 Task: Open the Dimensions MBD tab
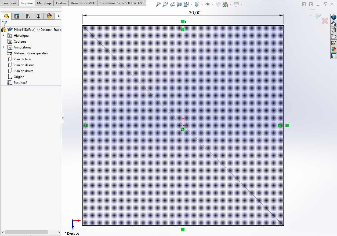point(83,3)
